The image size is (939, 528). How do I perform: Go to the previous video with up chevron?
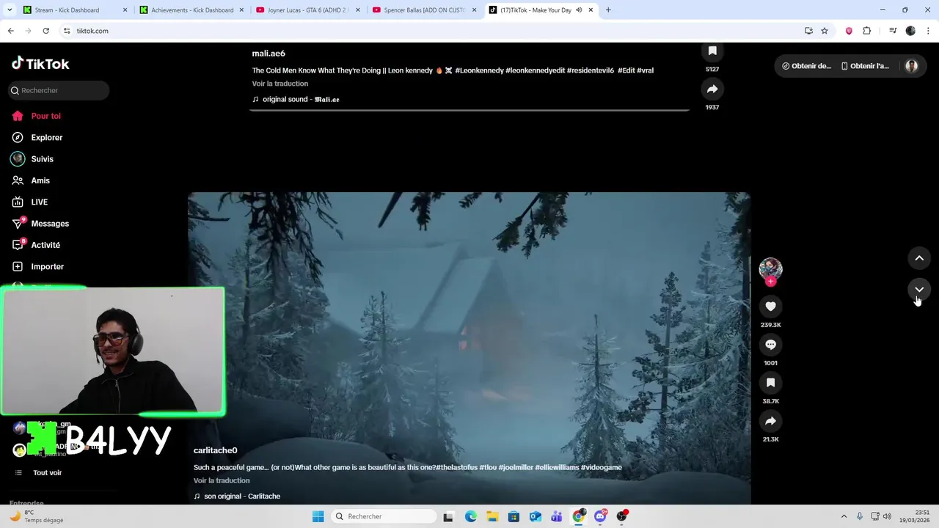click(919, 258)
